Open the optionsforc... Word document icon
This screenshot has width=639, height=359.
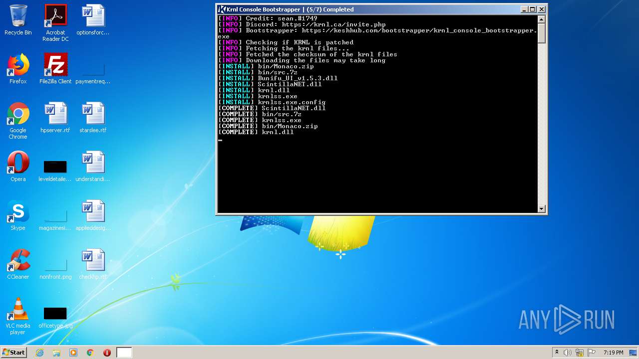click(x=93, y=20)
